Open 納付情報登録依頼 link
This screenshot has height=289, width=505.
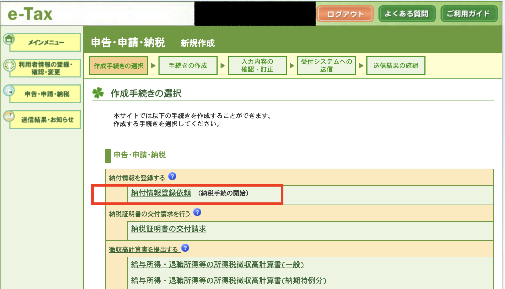point(161,193)
